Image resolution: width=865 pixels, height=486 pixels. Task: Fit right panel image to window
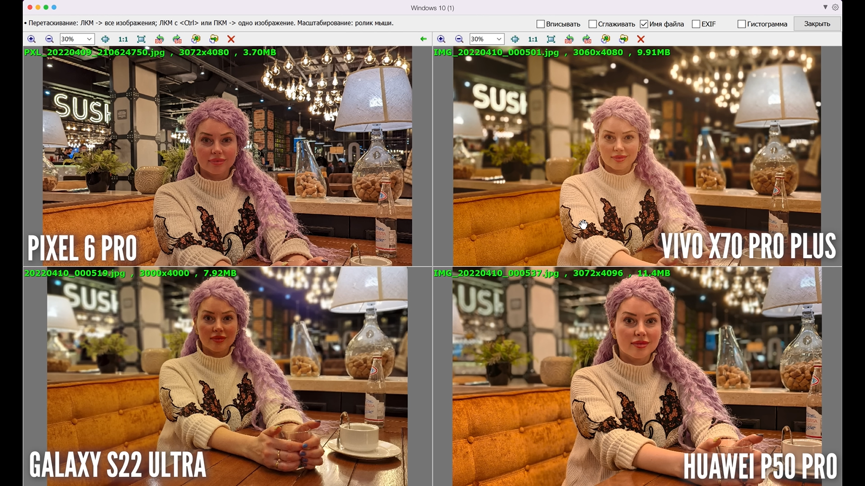pyautogui.click(x=551, y=39)
